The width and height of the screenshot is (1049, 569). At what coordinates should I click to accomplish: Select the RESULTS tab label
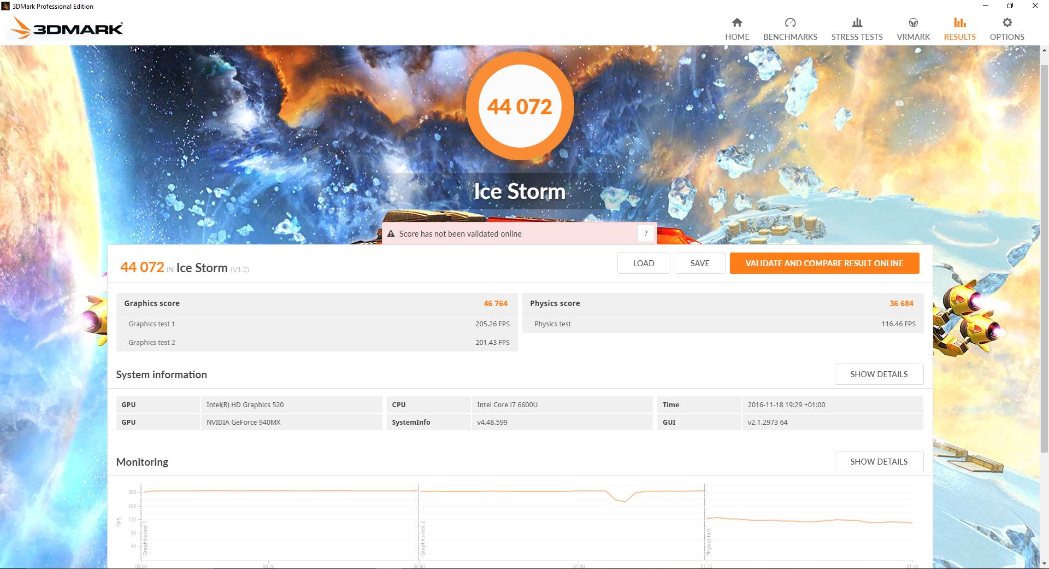[x=959, y=37]
